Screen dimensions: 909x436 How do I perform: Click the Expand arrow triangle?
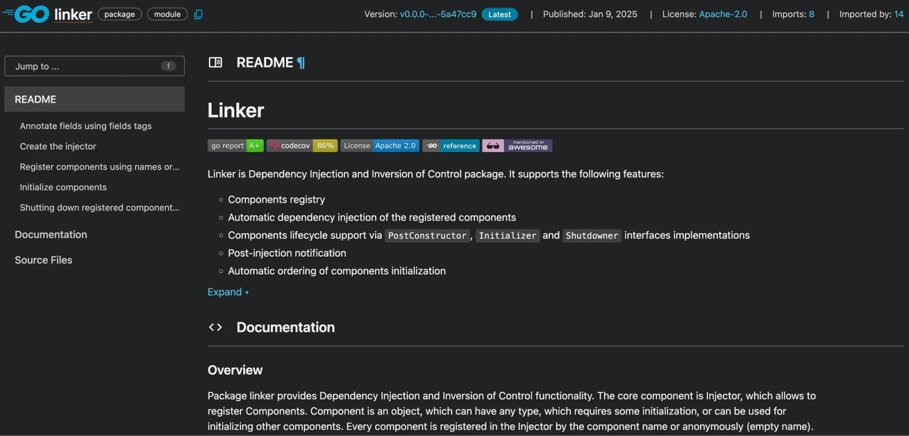pyautogui.click(x=247, y=293)
